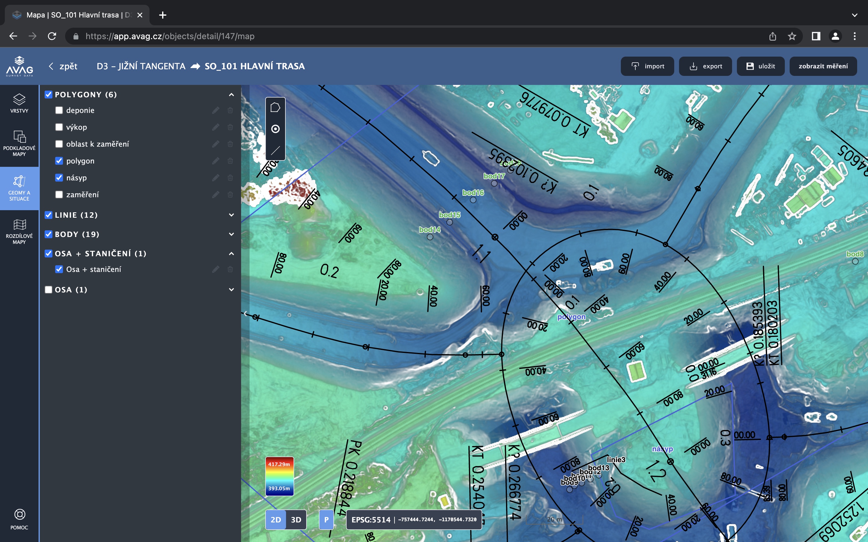Open the Vrstvy layers panel
This screenshot has height=542, width=868.
pos(19,103)
